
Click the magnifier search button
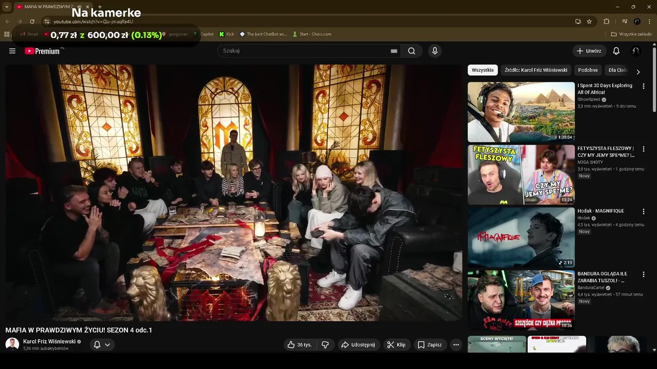[x=412, y=51]
